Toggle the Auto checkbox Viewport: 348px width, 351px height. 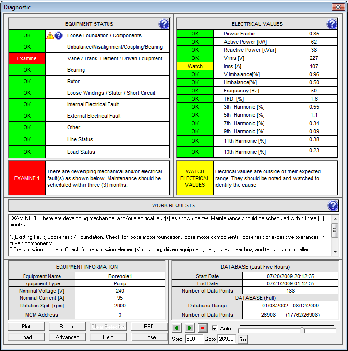click(x=215, y=328)
